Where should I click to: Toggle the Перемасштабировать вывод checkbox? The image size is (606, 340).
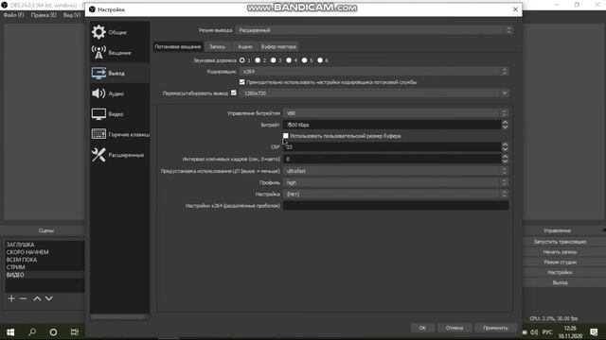[x=234, y=93]
